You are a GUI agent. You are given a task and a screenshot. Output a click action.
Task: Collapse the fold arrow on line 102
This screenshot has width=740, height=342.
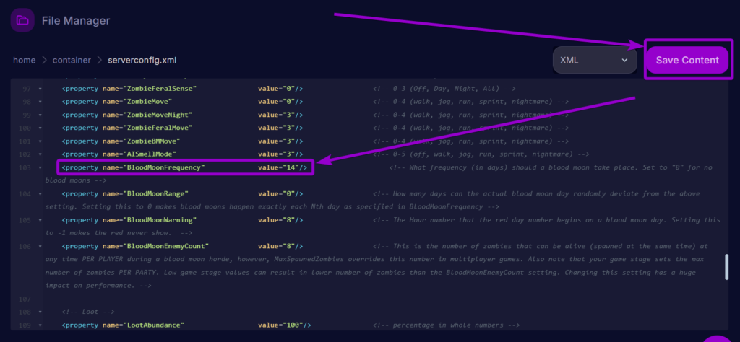(x=40, y=154)
